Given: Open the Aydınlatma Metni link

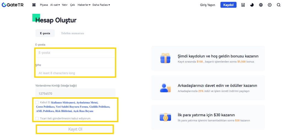Looking at the screenshot, I should tap(87, 102).
